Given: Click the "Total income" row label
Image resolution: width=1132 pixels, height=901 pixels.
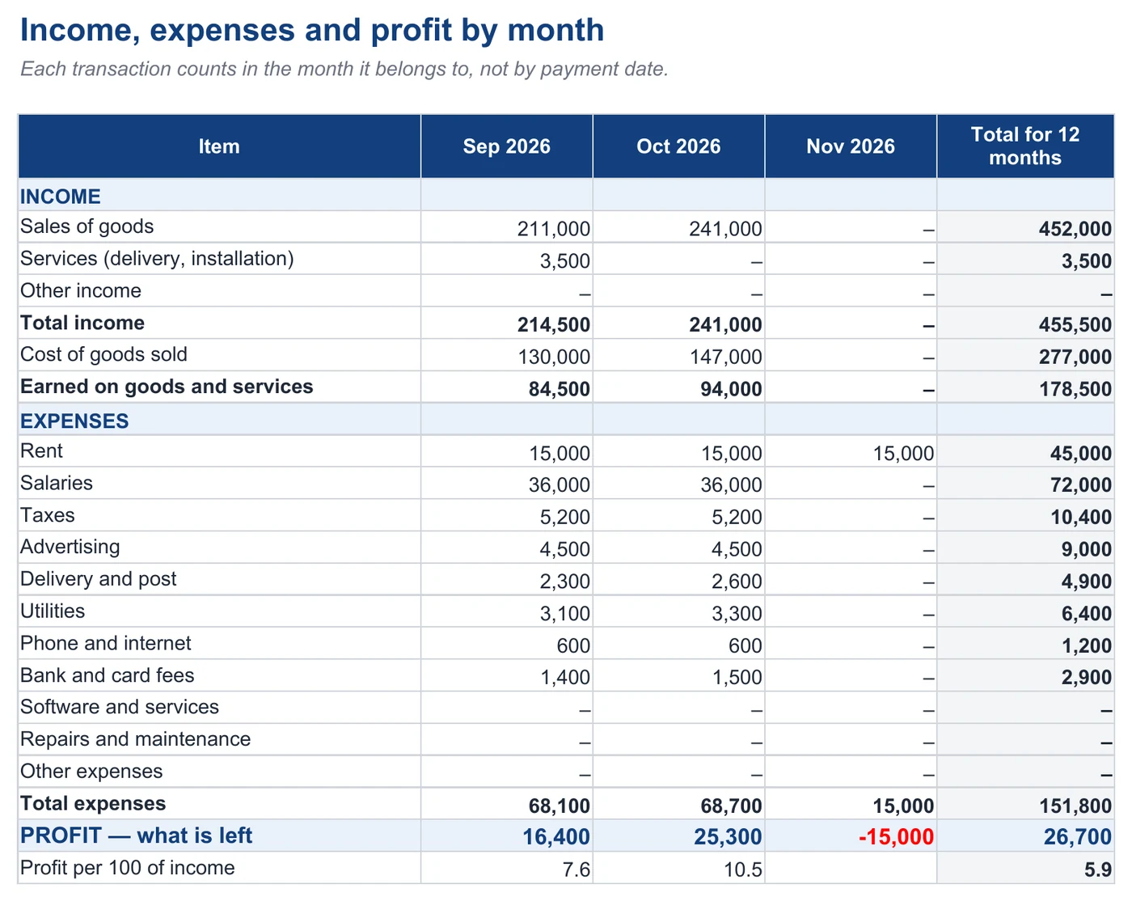Looking at the screenshot, I should [82, 323].
